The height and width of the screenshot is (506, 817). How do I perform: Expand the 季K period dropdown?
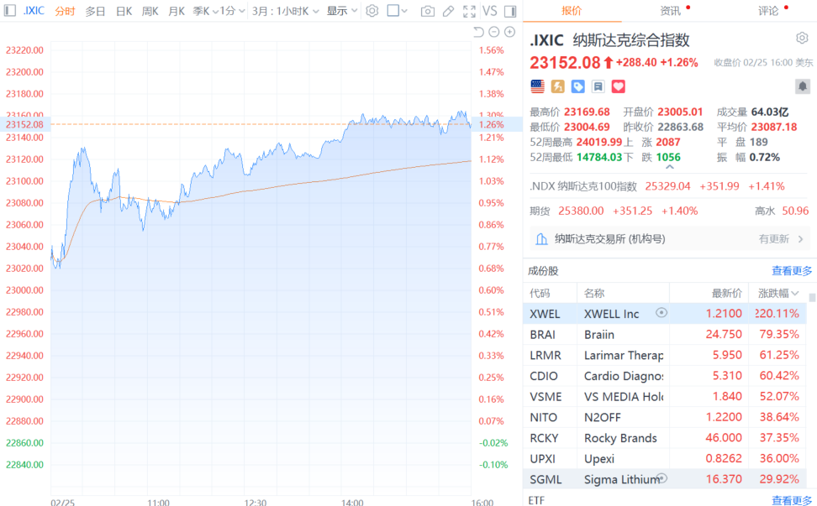pos(202,11)
